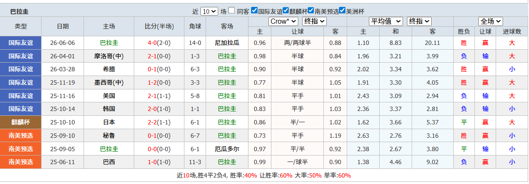Click the 国际友谊 tag on the 26-06-06 row

21,43
